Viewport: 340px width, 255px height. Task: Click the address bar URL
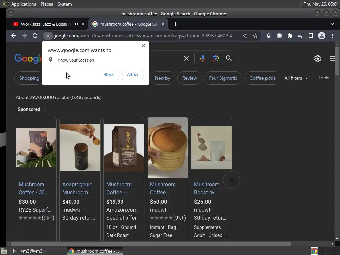145,36
